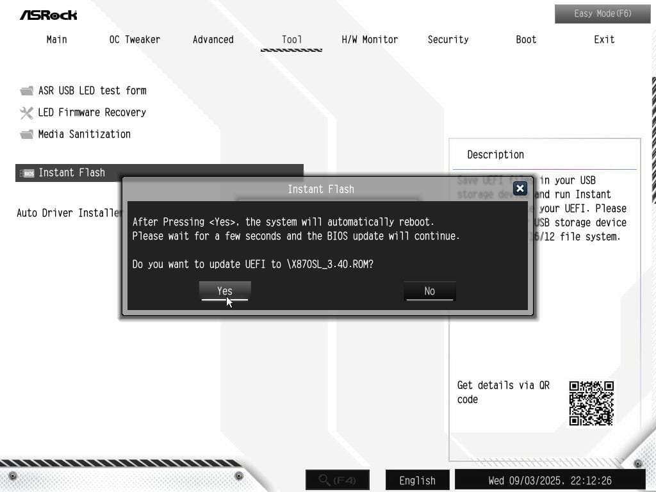
Task: Switch to the H/W Monitor tab
Action: [x=370, y=40]
